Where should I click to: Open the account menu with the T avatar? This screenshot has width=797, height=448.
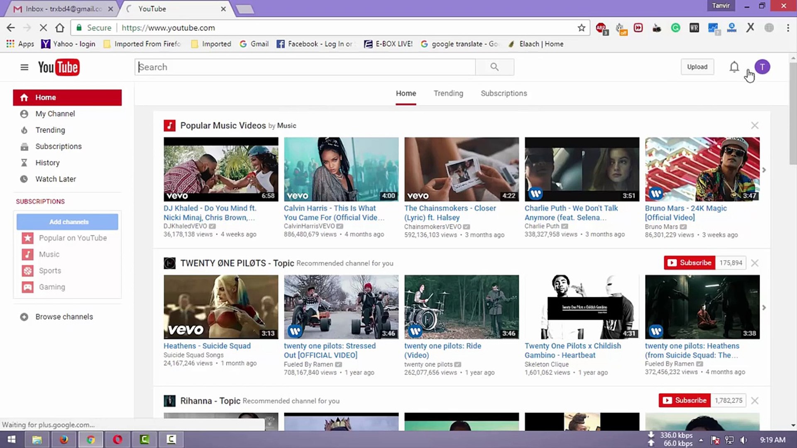point(762,66)
